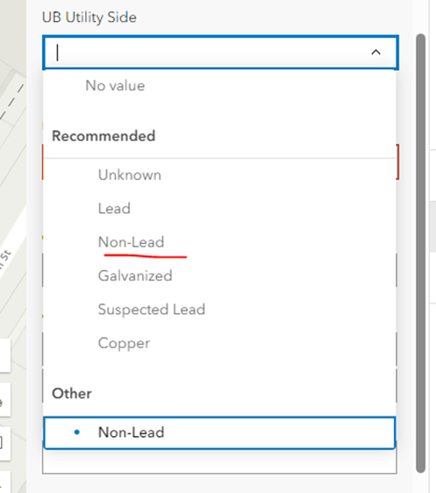Image resolution: width=436 pixels, height=493 pixels.
Task: Pick Copper from the options list
Action: (x=124, y=343)
